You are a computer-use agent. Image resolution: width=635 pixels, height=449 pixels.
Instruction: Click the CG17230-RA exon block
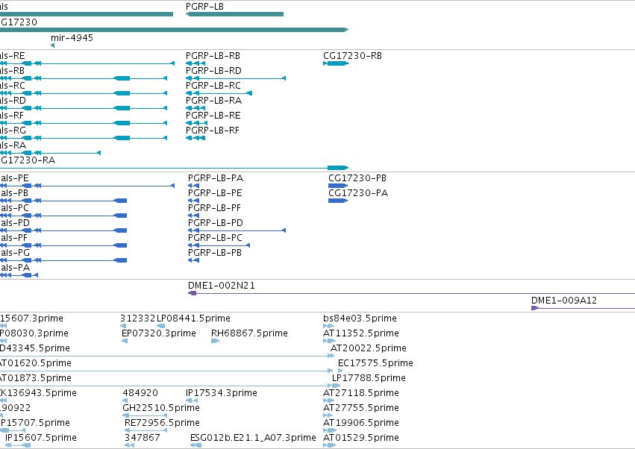tap(338, 168)
